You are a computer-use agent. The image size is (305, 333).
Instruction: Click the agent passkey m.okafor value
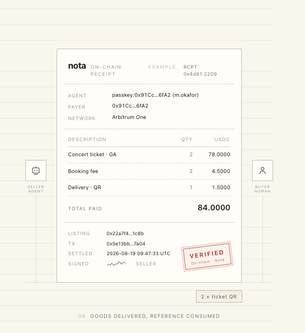(x=155, y=95)
